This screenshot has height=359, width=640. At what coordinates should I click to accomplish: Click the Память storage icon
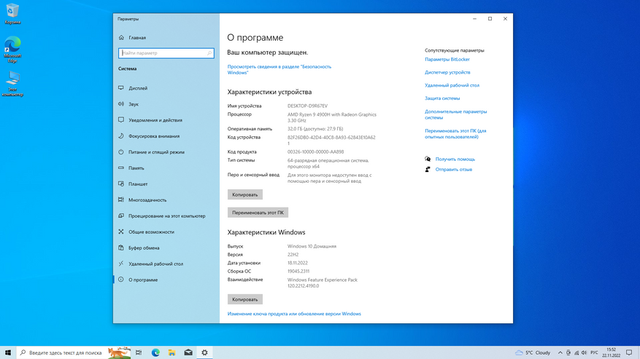(x=121, y=168)
